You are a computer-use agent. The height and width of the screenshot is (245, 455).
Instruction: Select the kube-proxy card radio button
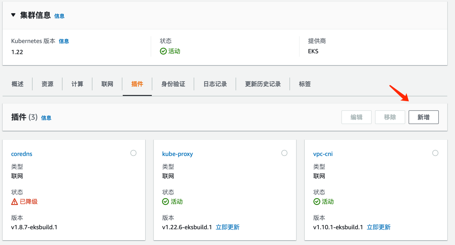pyautogui.click(x=284, y=153)
